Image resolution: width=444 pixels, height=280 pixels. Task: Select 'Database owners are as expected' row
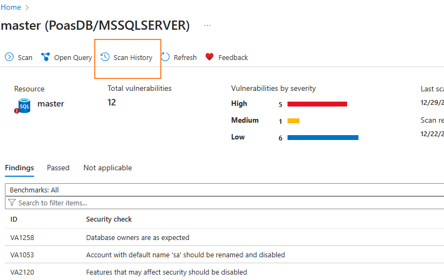click(x=224, y=237)
